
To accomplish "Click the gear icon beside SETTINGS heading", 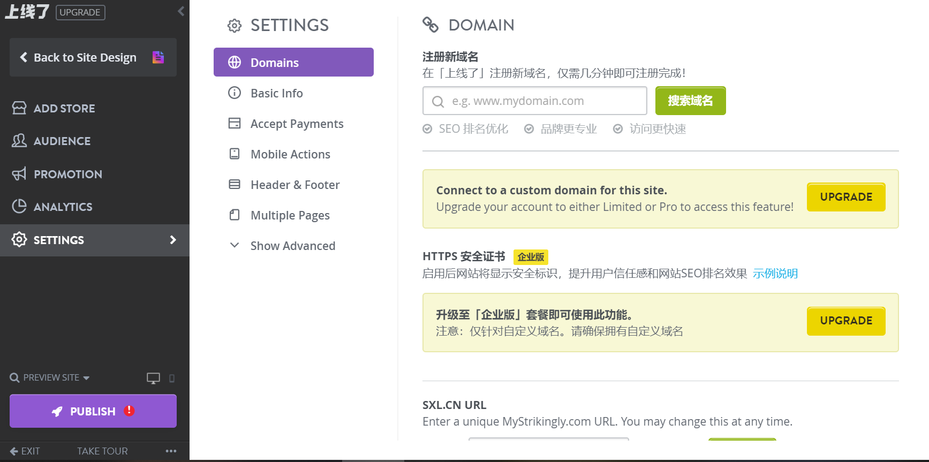I will (235, 25).
